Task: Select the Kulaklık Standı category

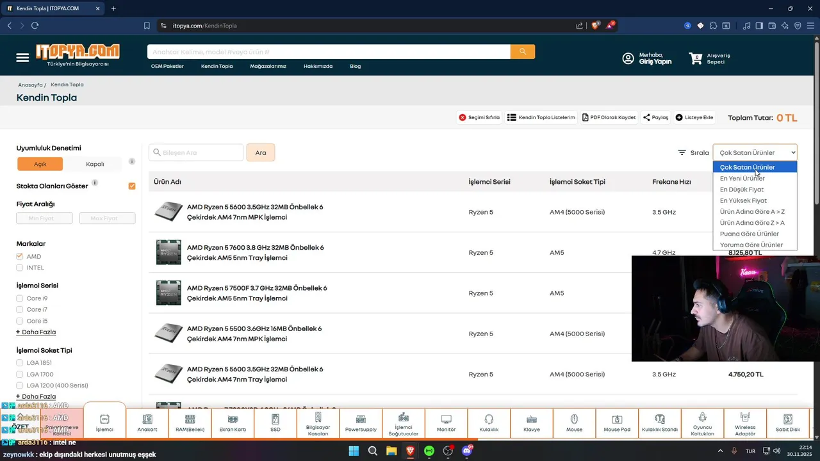Action: (660, 423)
